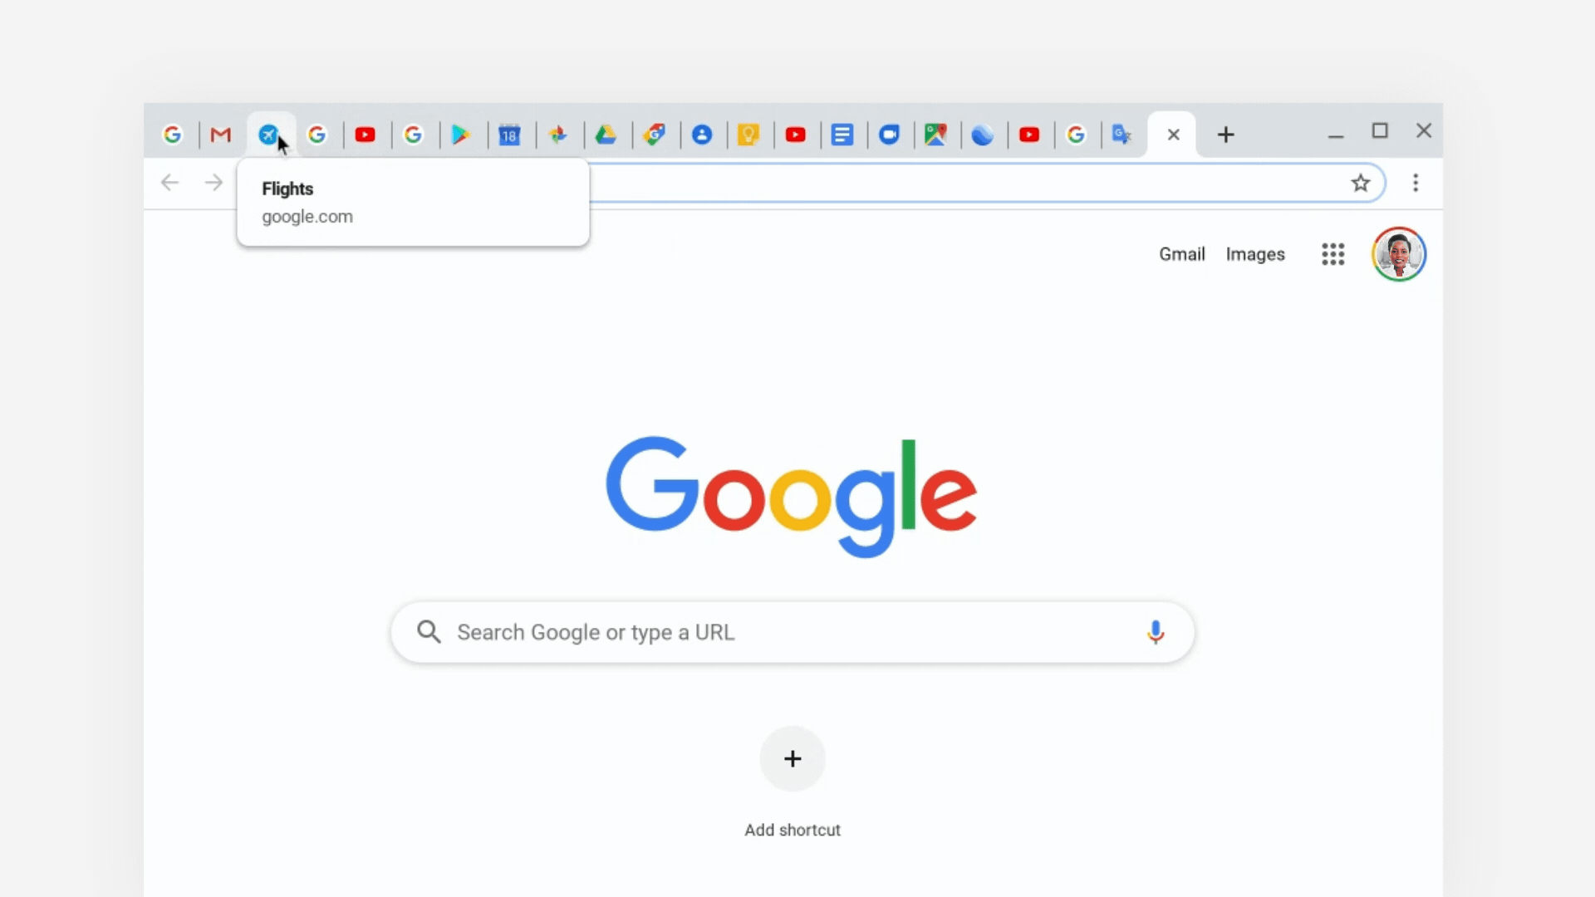This screenshot has width=1595, height=897.
Task: Click Images link in top right
Action: pyautogui.click(x=1254, y=254)
